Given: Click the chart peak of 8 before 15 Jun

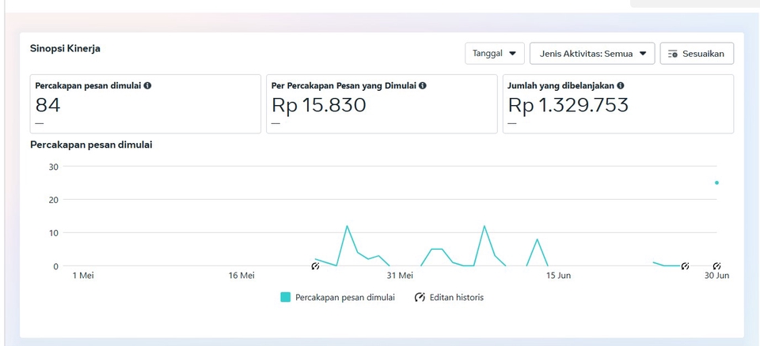Looking at the screenshot, I should click(537, 239).
